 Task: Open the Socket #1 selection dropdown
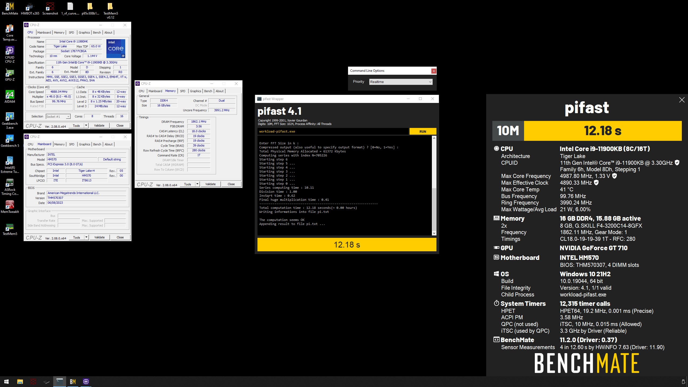(58, 116)
